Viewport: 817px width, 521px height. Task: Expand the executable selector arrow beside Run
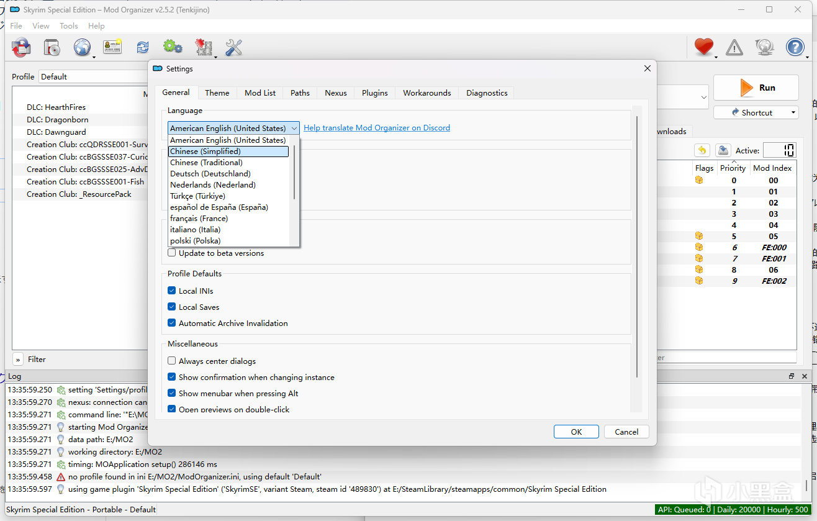(x=703, y=97)
